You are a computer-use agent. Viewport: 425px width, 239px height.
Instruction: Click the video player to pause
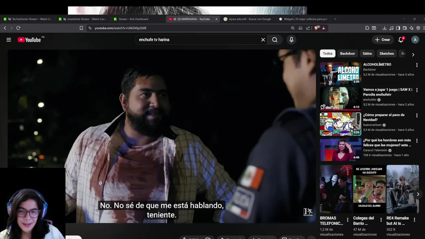click(161, 136)
